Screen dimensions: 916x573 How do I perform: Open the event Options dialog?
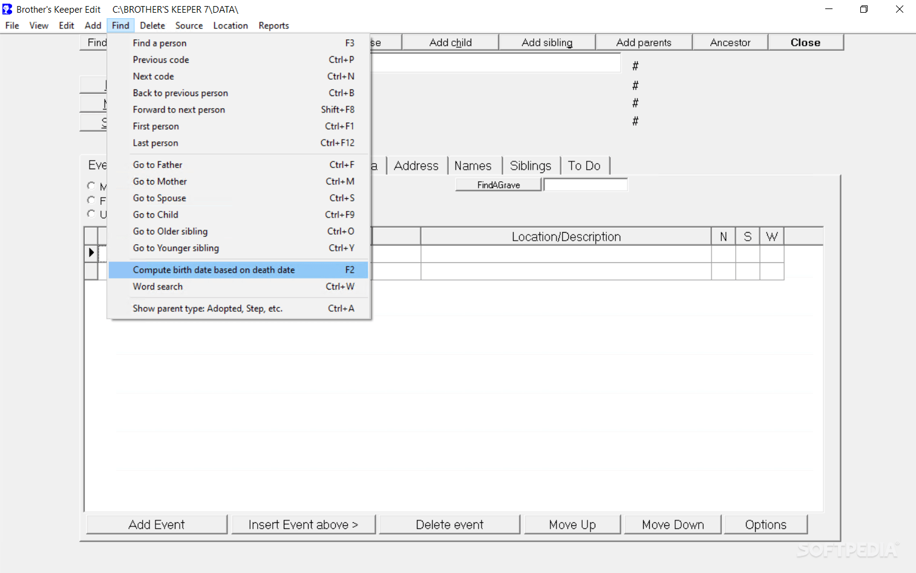coord(765,524)
